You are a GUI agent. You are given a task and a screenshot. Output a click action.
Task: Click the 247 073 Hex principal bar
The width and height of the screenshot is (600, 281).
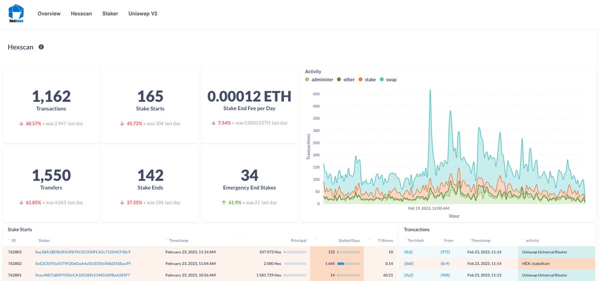295,252
